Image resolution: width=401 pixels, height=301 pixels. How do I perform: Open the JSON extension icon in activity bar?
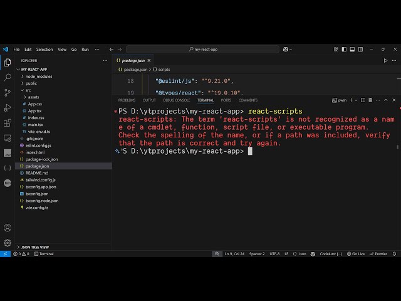(x=8, y=182)
